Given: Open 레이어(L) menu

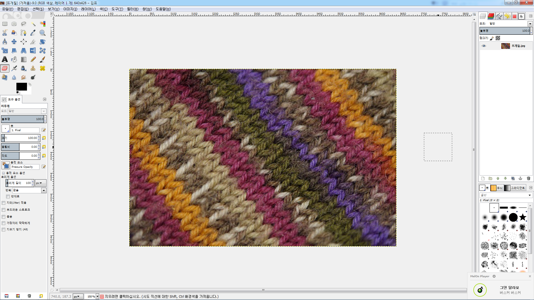Looking at the screenshot, I should (88, 9).
